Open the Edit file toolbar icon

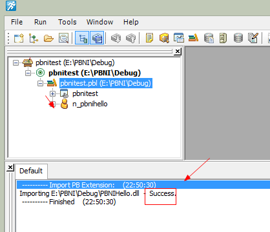point(253,38)
